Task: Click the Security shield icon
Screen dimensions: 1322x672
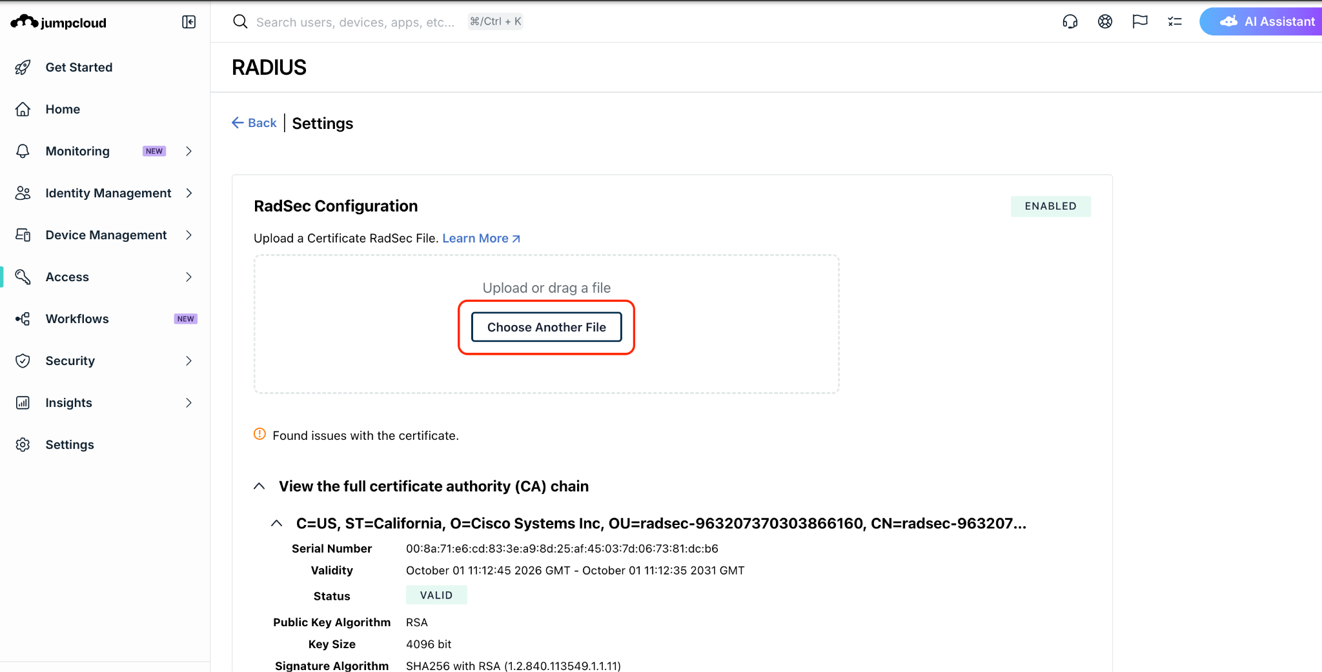Action: click(23, 361)
